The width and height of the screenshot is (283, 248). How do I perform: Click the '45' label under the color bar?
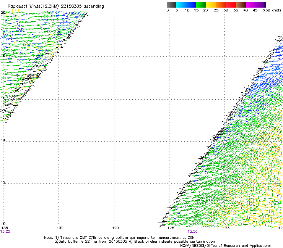255,10
